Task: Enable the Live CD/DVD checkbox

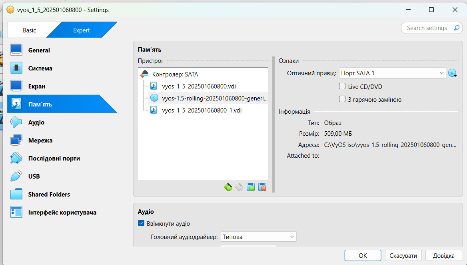Action: [x=342, y=86]
